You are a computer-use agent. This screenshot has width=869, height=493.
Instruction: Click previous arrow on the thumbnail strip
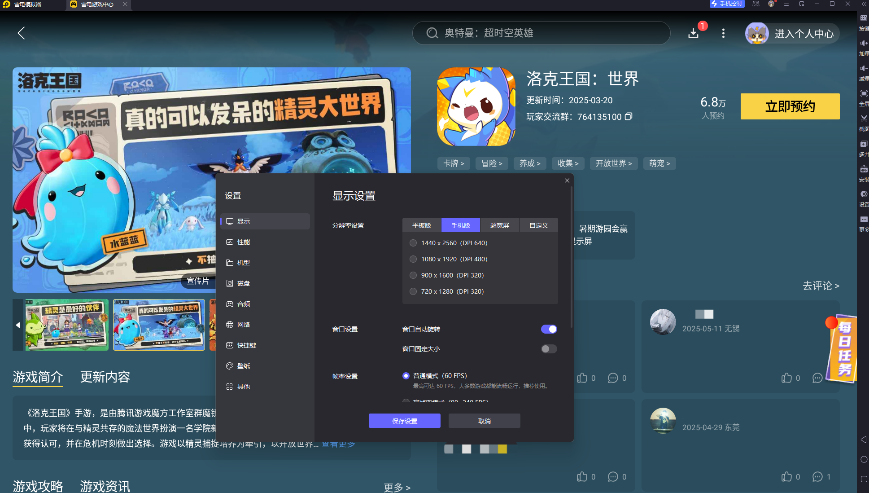18,325
